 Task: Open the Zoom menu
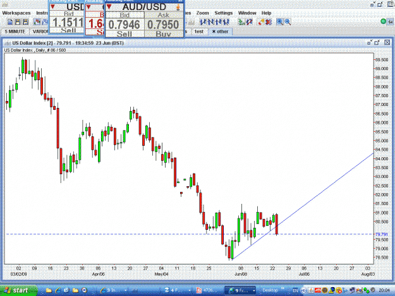[202, 13]
